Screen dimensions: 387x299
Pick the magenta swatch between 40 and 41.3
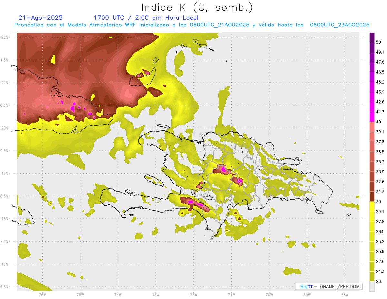(372, 117)
